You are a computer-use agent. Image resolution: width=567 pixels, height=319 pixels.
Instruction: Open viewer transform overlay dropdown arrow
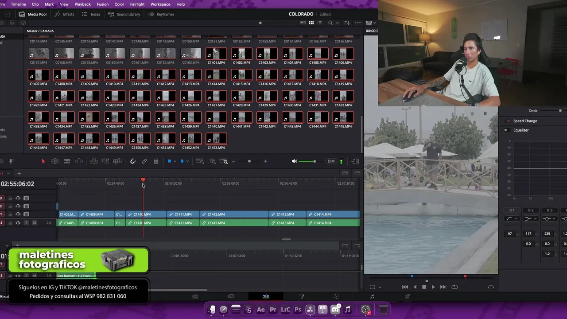click(x=380, y=287)
